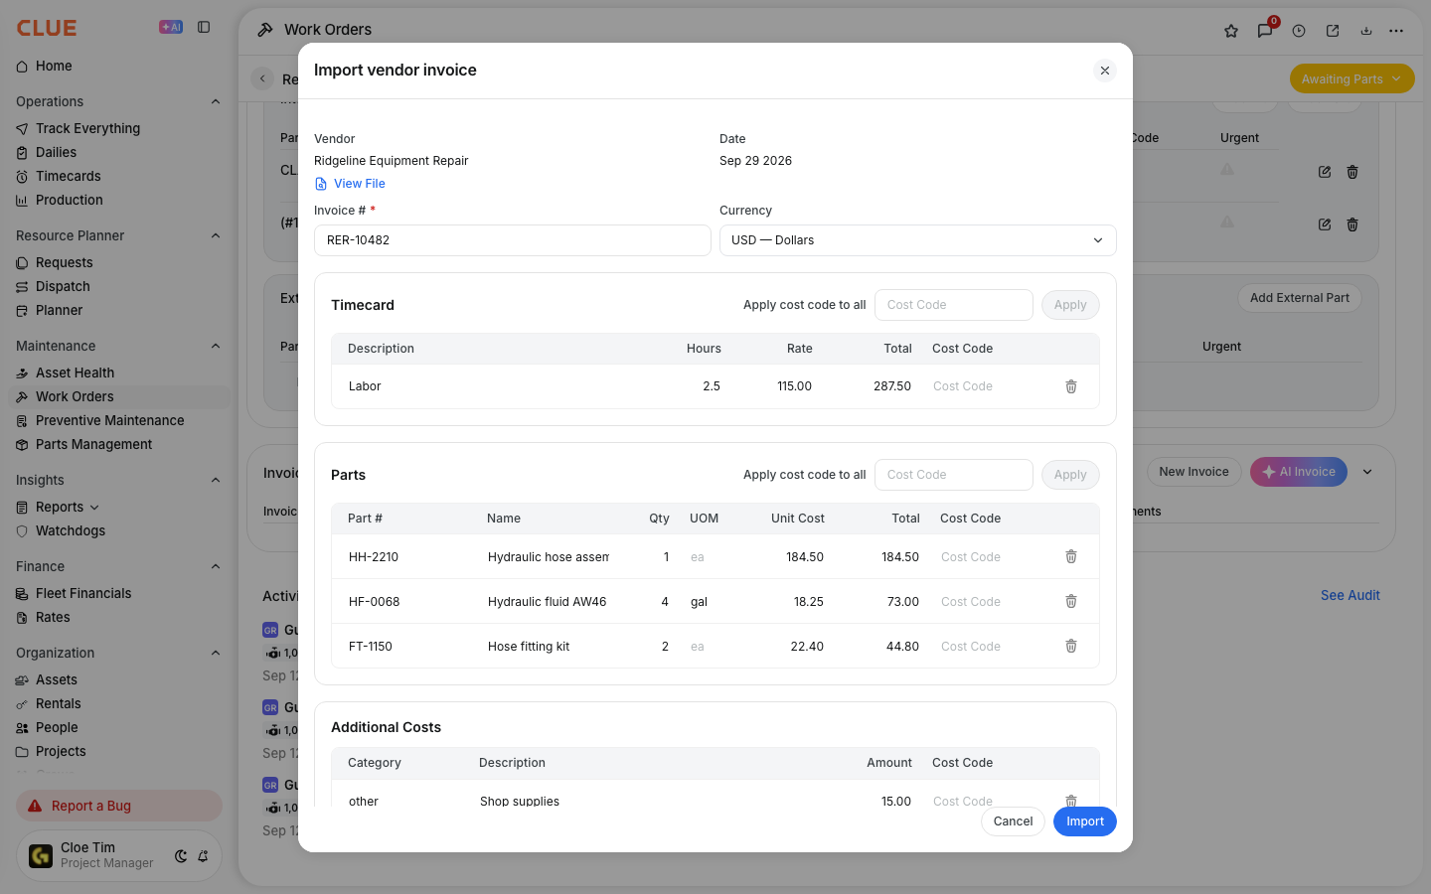Delete the HF-0068 part row
1431x894 pixels.
tap(1071, 601)
